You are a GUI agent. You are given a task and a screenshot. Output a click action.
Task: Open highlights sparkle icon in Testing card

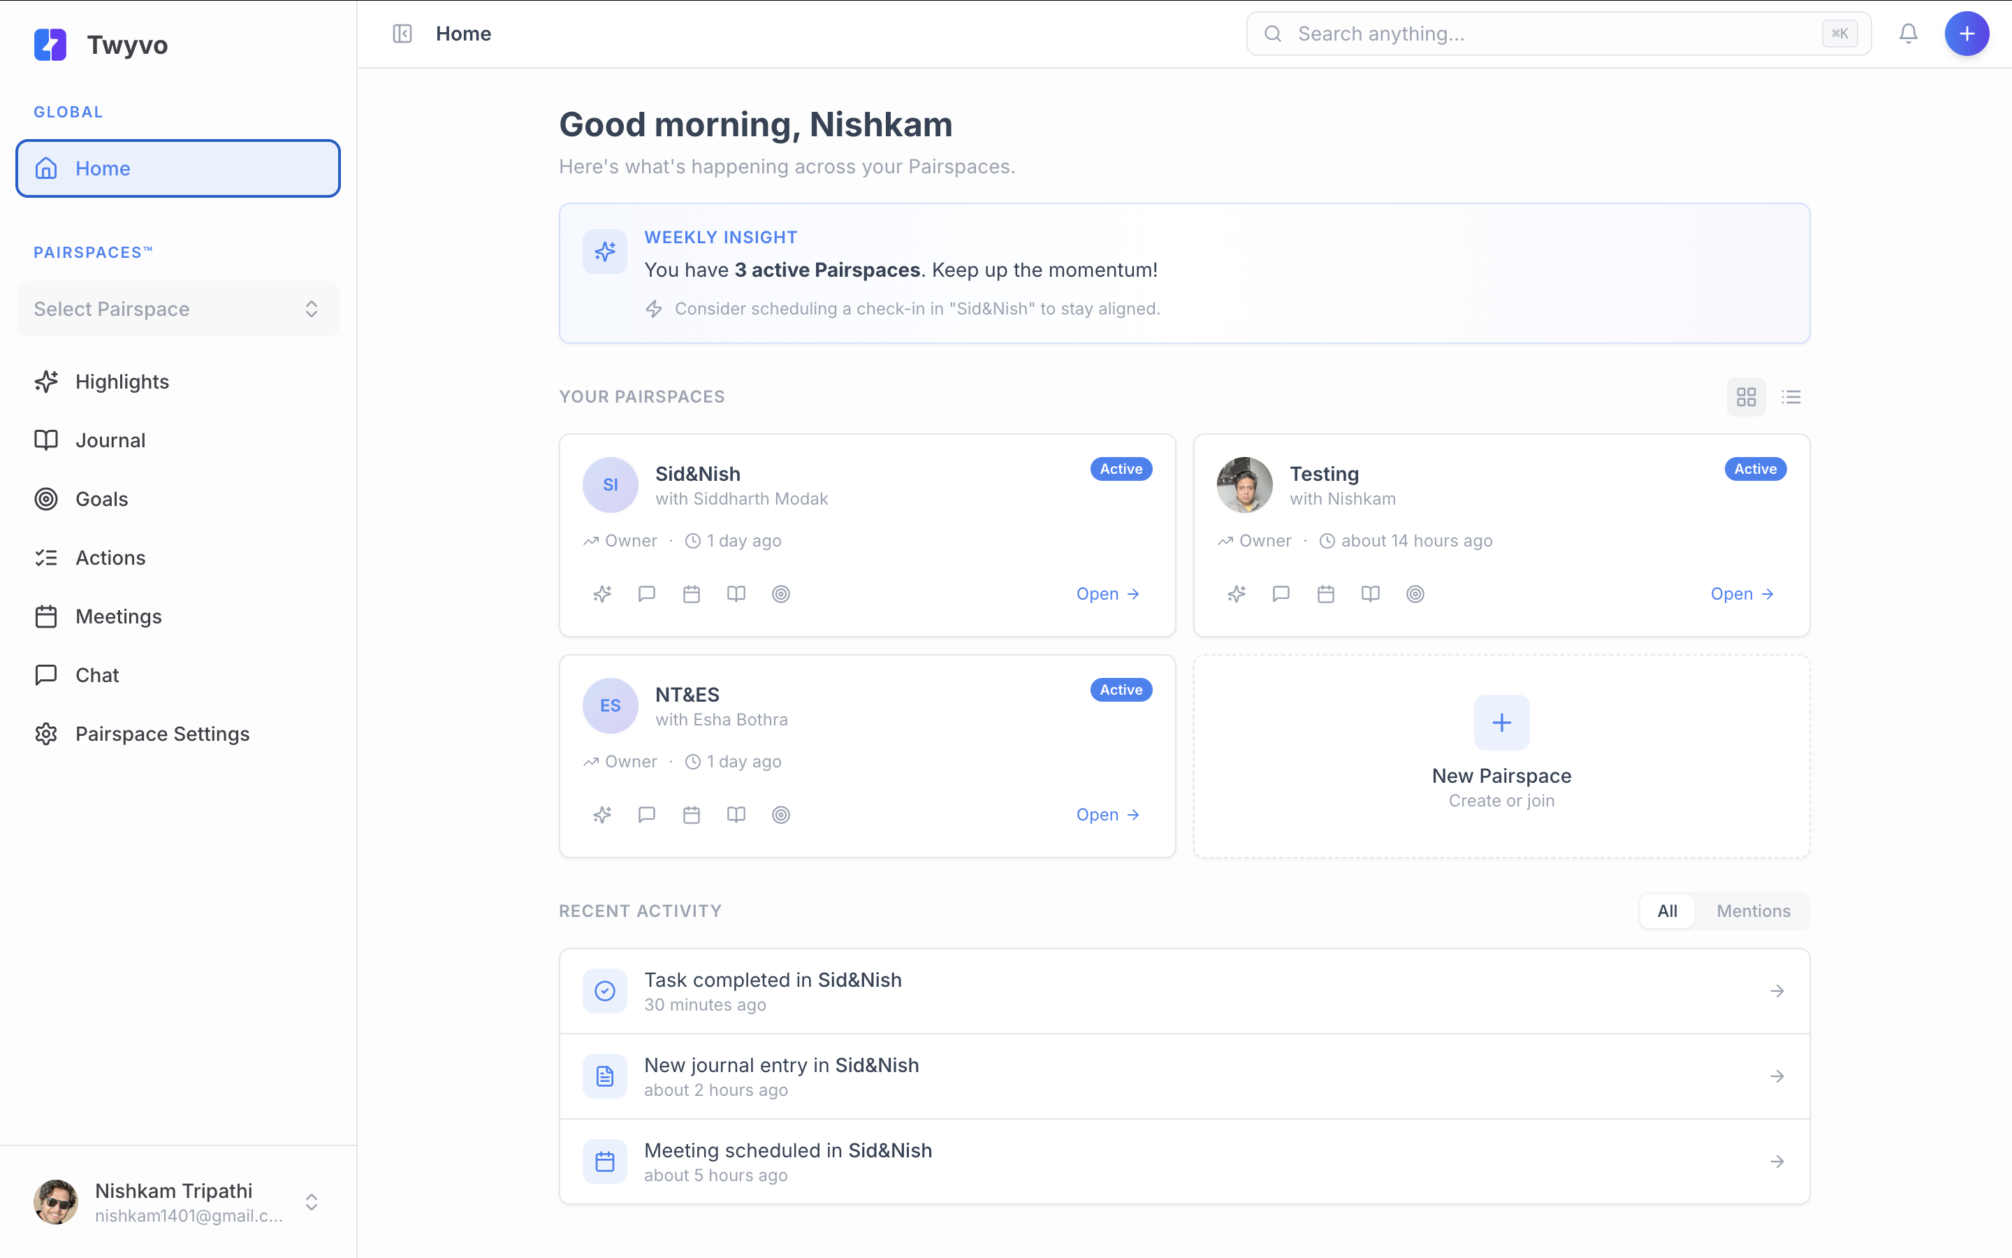[1237, 594]
